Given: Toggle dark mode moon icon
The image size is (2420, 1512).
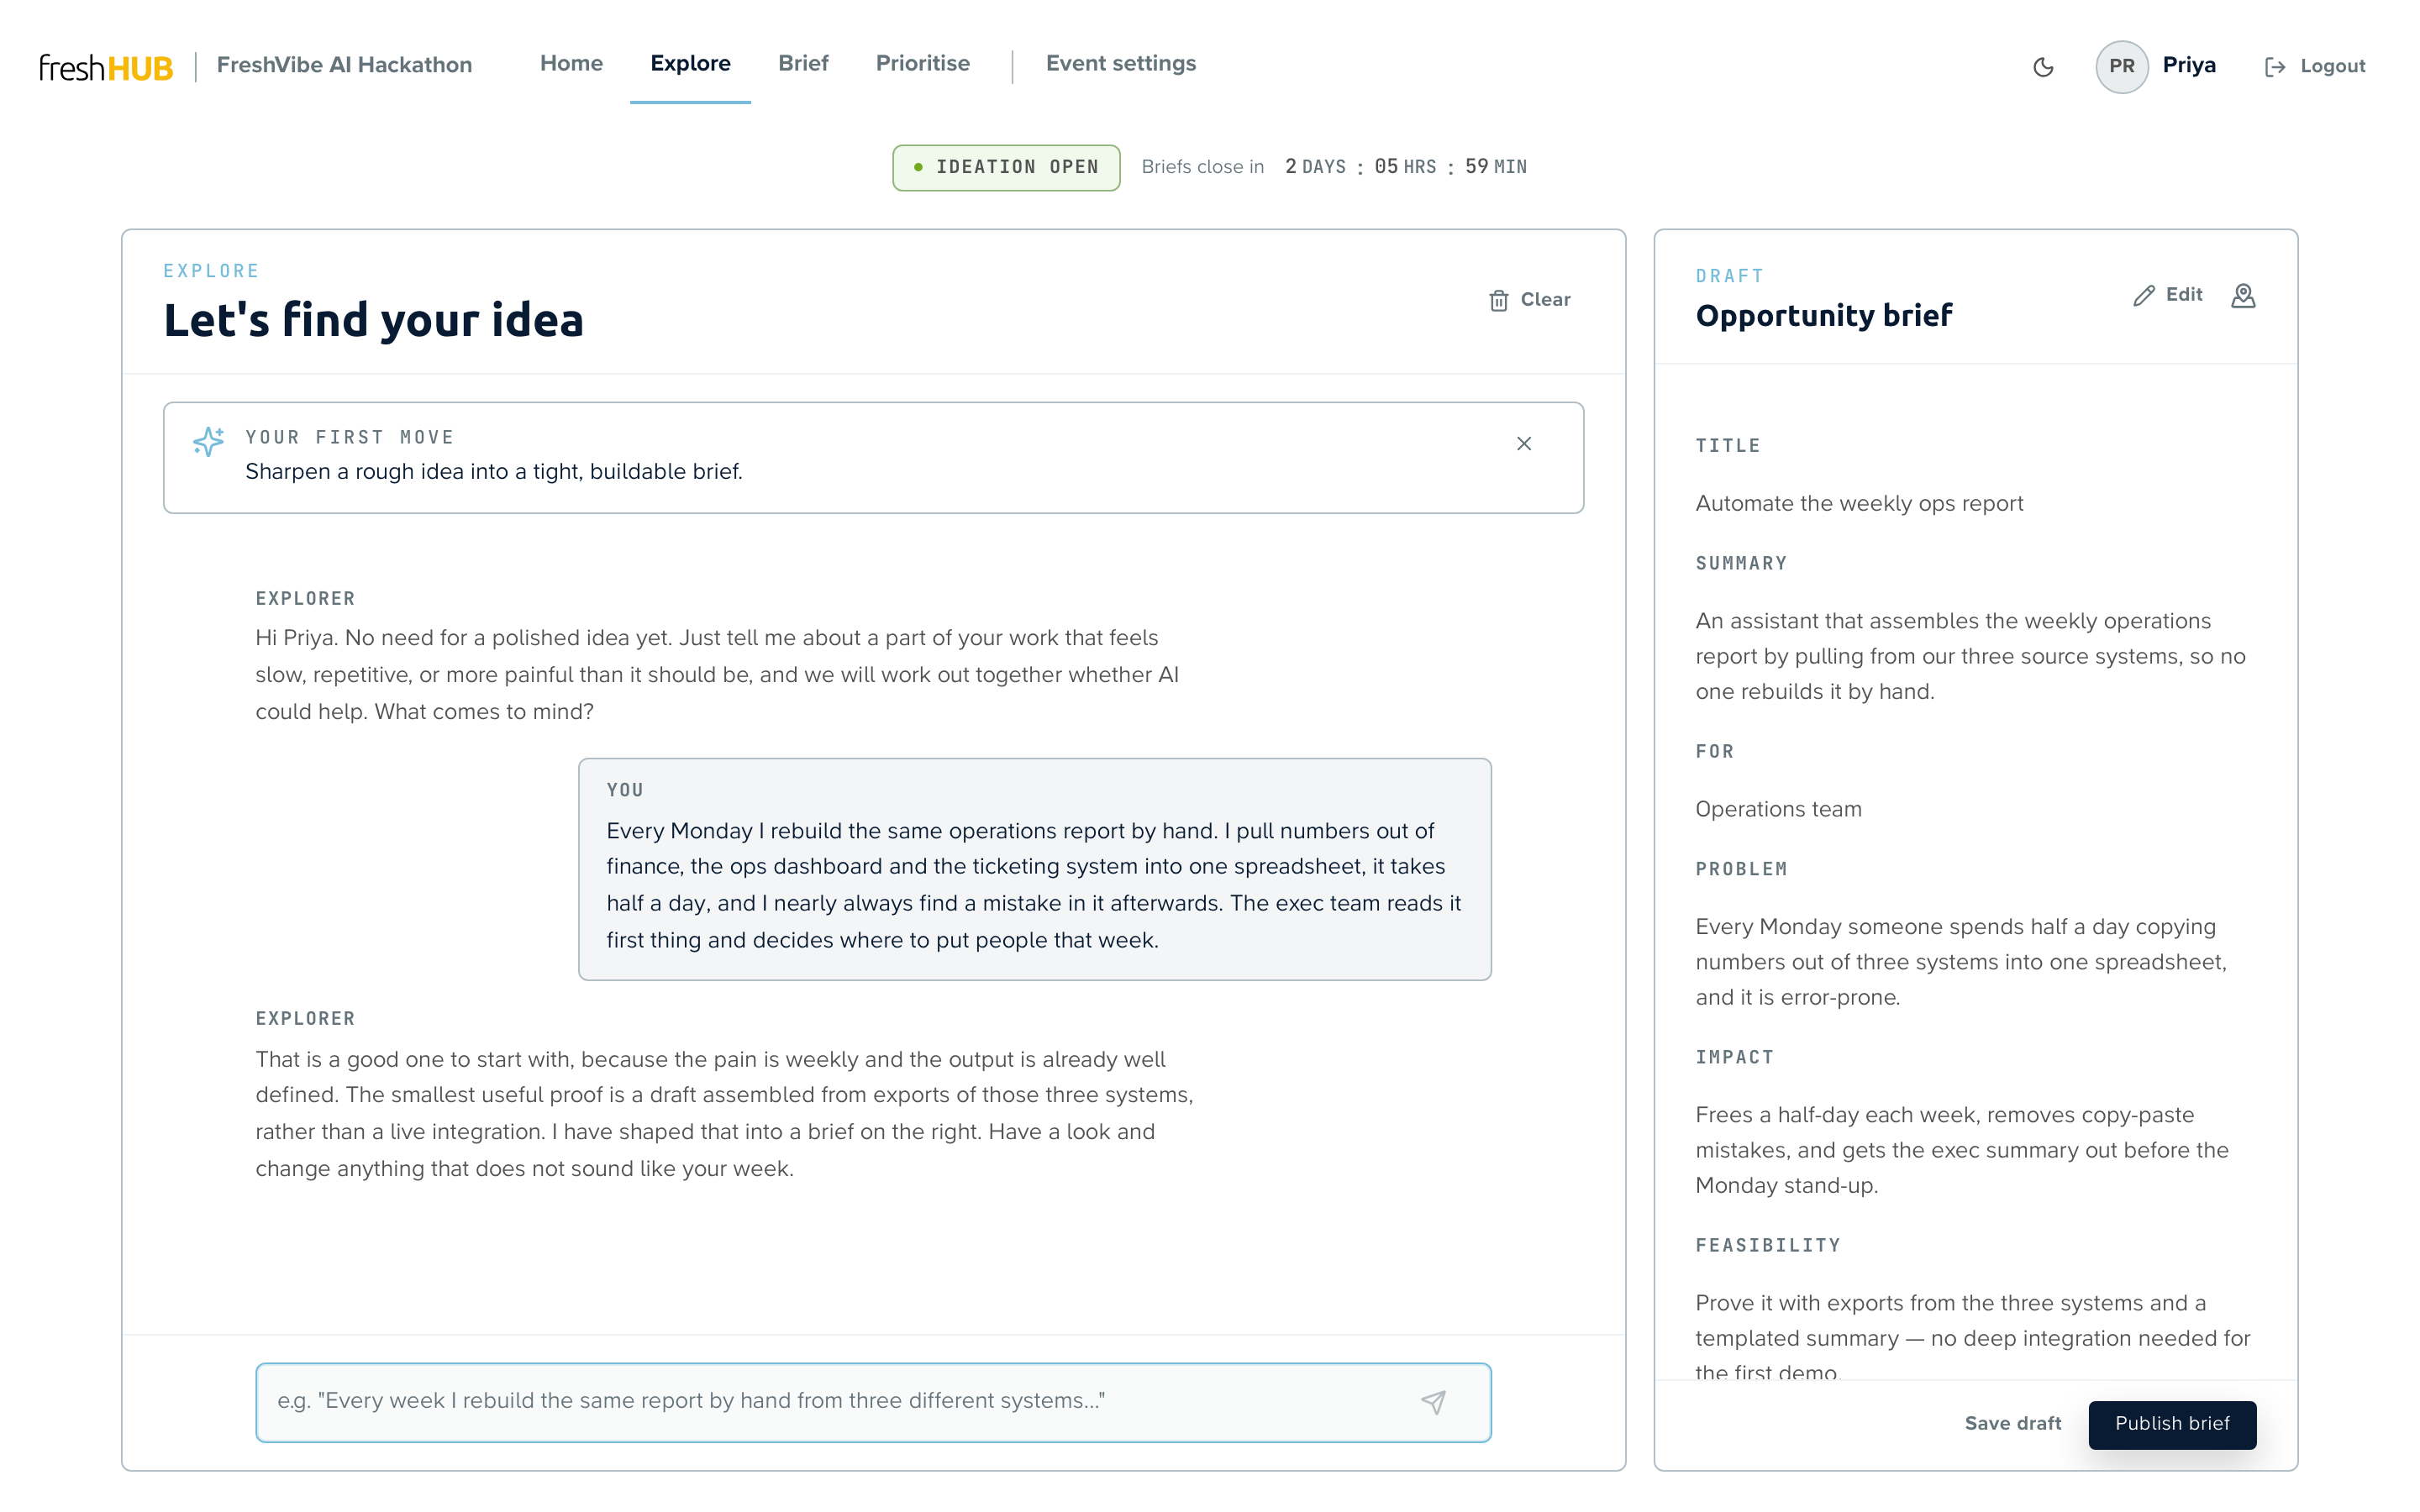Looking at the screenshot, I should click(x=2043, y=66).
